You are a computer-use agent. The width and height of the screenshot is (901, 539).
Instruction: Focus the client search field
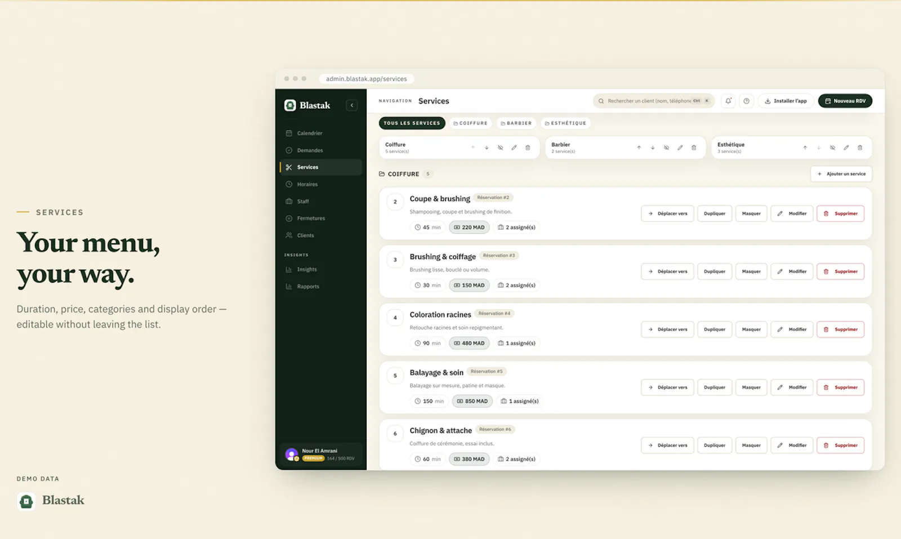[653, 101]
